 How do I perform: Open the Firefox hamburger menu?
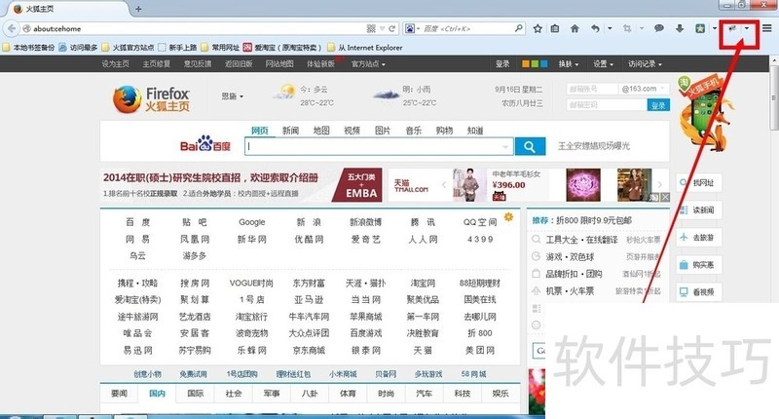767,28
